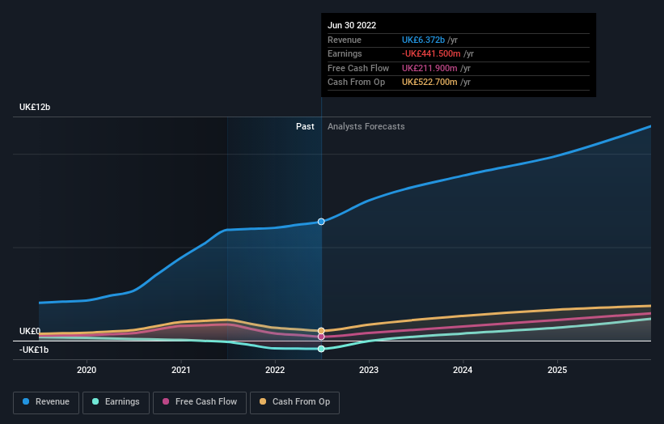The height and width of the screenshot is (424, 664).
Task: Click the teal Earnings data point marker
Action: [x=321, y=349]
